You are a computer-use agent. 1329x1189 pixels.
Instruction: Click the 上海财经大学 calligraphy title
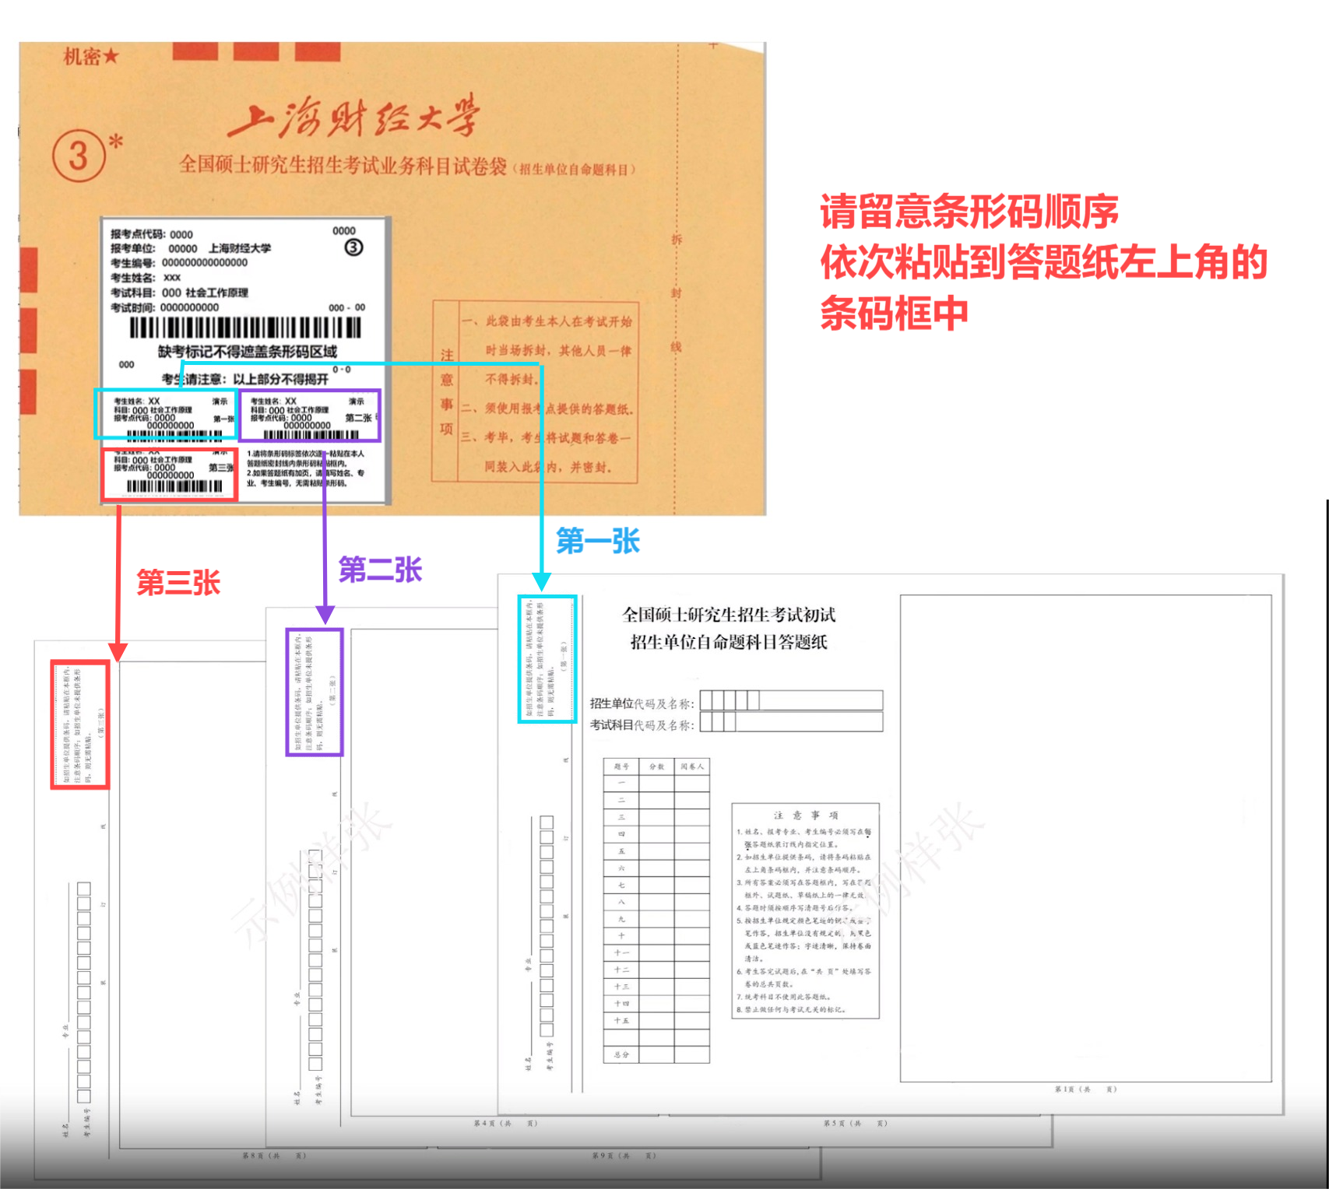(x=353, y=118)
